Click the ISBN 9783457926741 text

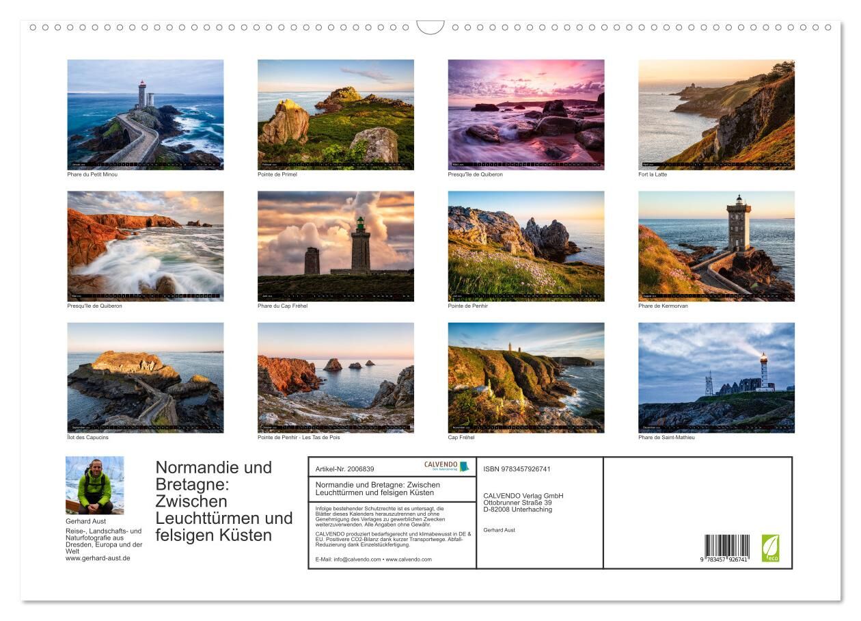517,469
